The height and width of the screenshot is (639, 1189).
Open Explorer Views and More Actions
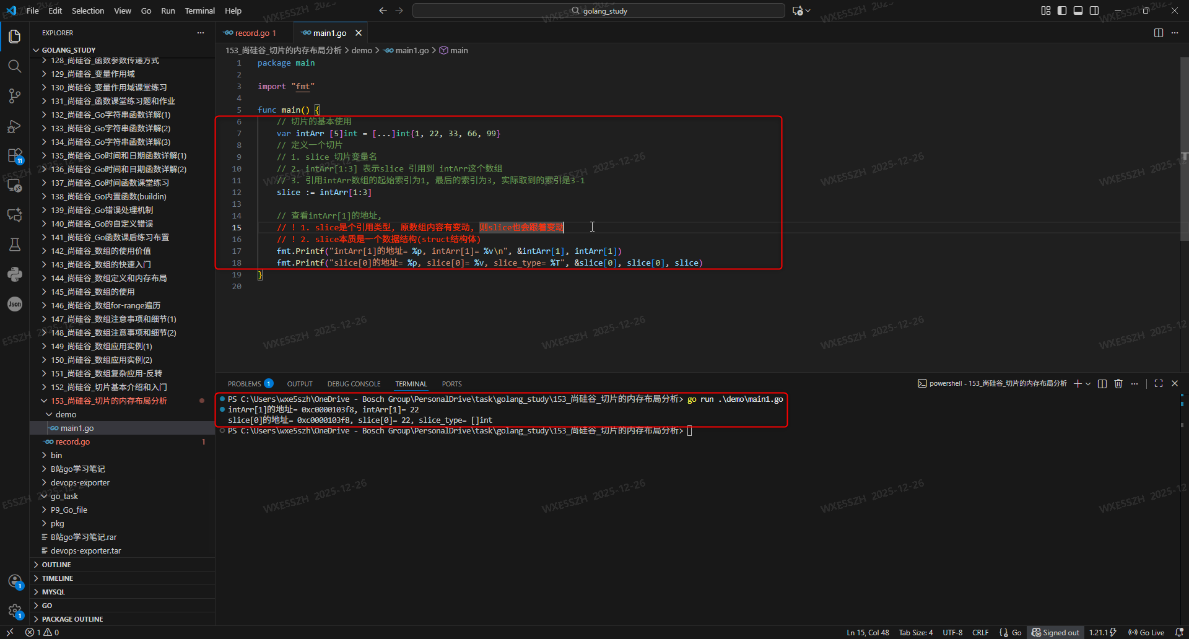201,33
